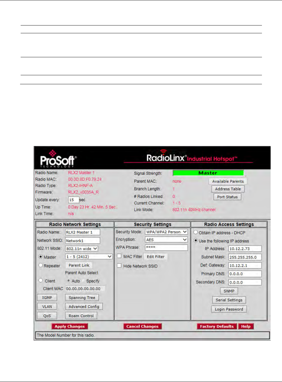
Task: Click the Login Password button
Action: 229,309
